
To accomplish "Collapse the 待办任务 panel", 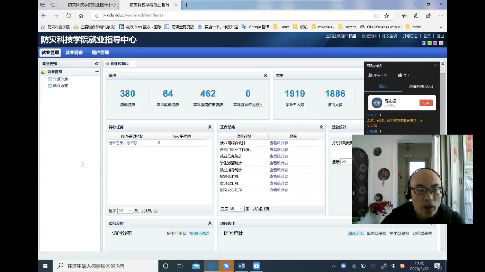I will [210, 127].
